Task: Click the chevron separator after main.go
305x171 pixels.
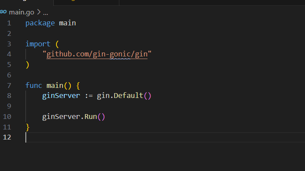Action: 39,12
